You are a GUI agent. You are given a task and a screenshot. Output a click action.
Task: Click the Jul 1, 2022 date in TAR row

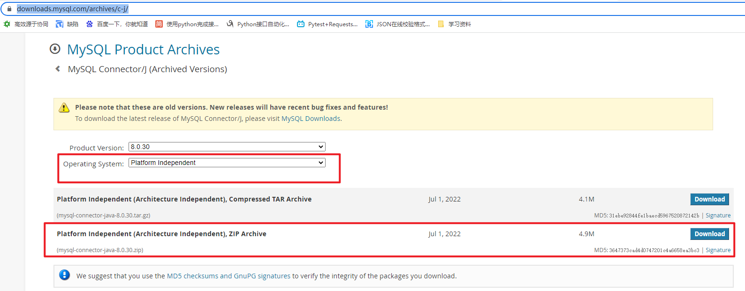click(444, 199)
